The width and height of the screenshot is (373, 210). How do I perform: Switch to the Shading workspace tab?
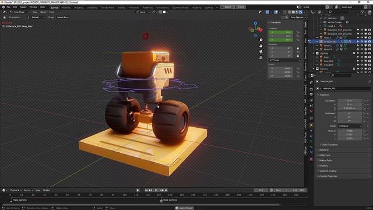pos(121,8)
